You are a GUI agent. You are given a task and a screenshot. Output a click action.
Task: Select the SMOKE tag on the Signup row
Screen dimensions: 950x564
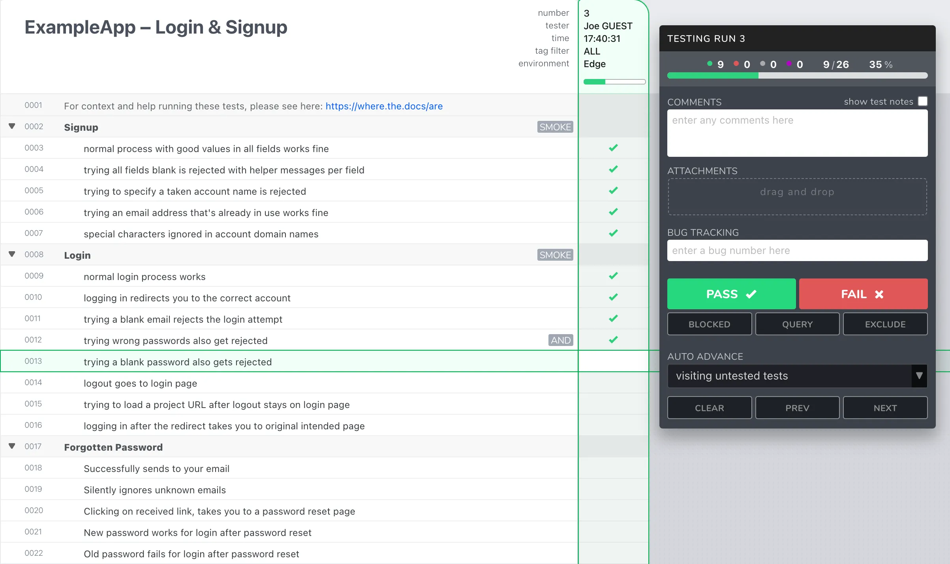(555, 127)
